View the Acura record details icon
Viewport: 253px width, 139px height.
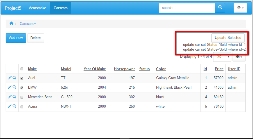[14, 106]
